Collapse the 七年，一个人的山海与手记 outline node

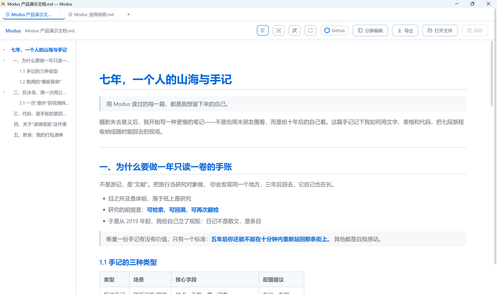point(4,50)
